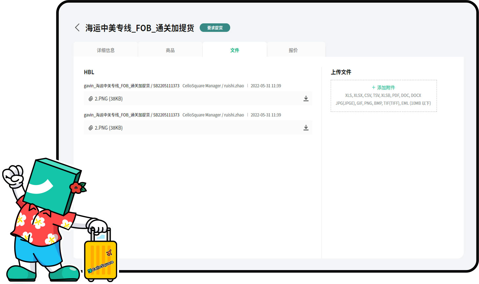Click the JPG(JPGE), GIF, PNG size limit line
Screen dimensions: 479x284
tap(383, 103)
